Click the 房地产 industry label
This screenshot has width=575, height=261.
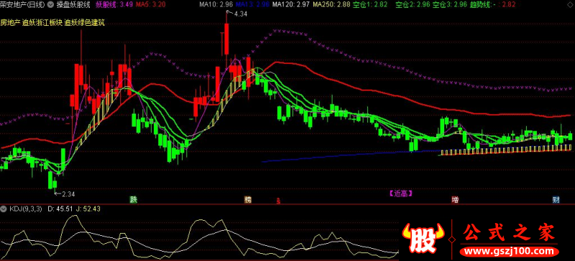click(10, 23)
